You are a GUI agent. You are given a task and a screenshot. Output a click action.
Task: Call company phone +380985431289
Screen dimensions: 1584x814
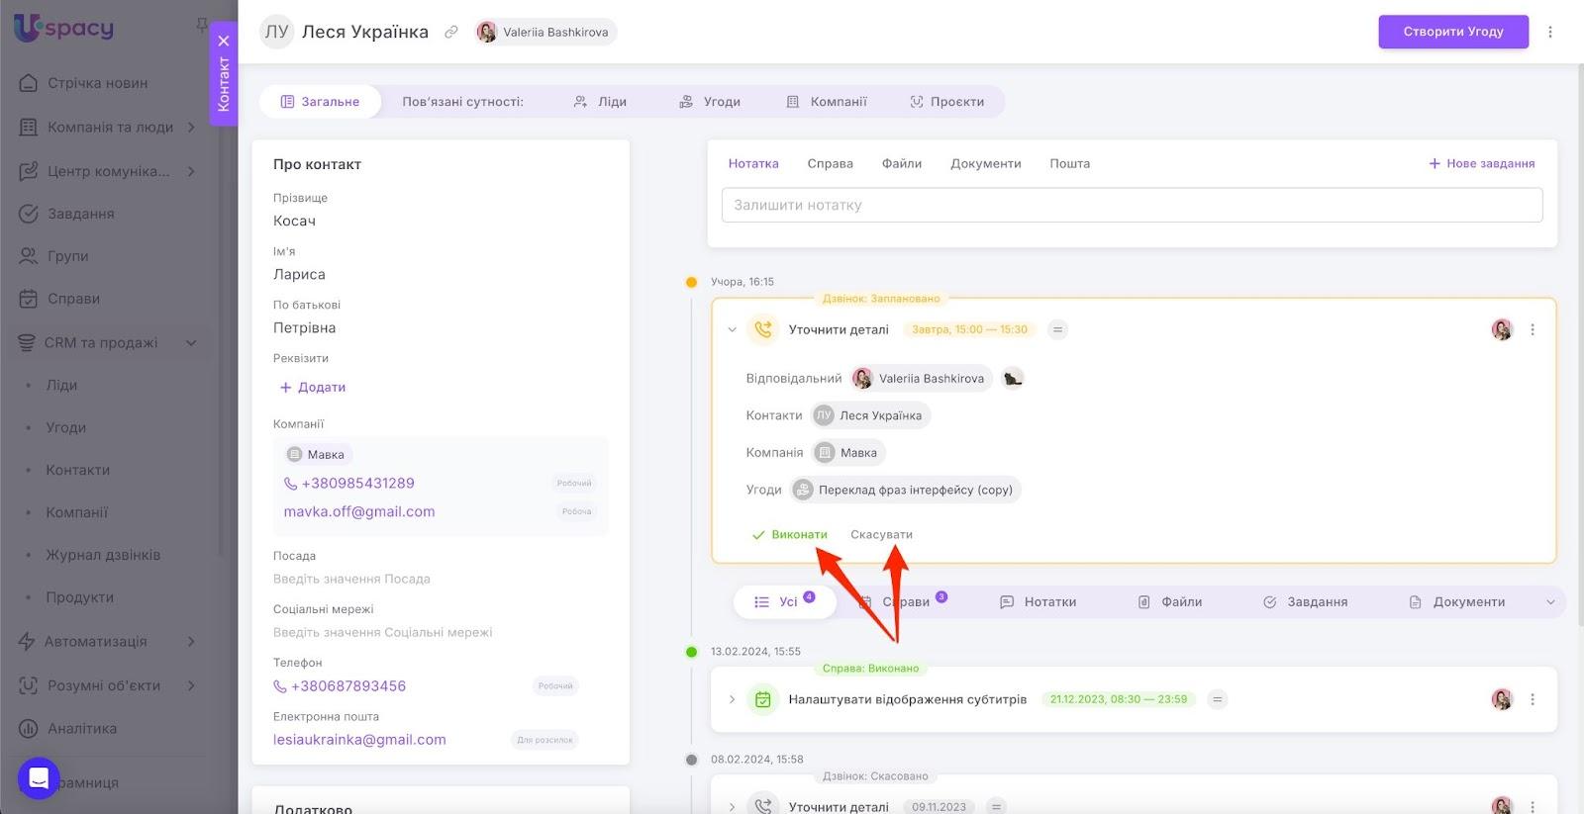click(x=349, y=484)
